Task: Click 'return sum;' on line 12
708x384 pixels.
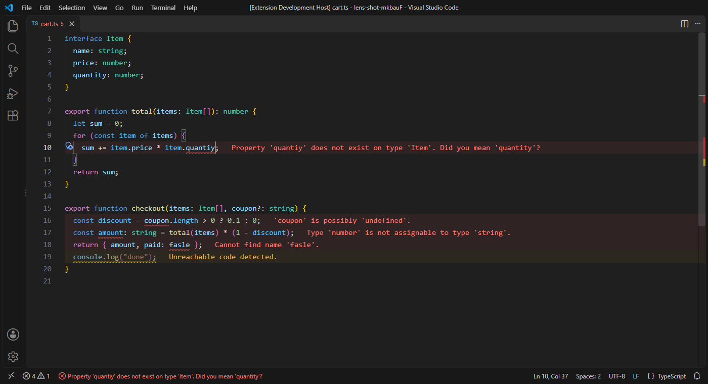Action: click(x=96, y=172)
